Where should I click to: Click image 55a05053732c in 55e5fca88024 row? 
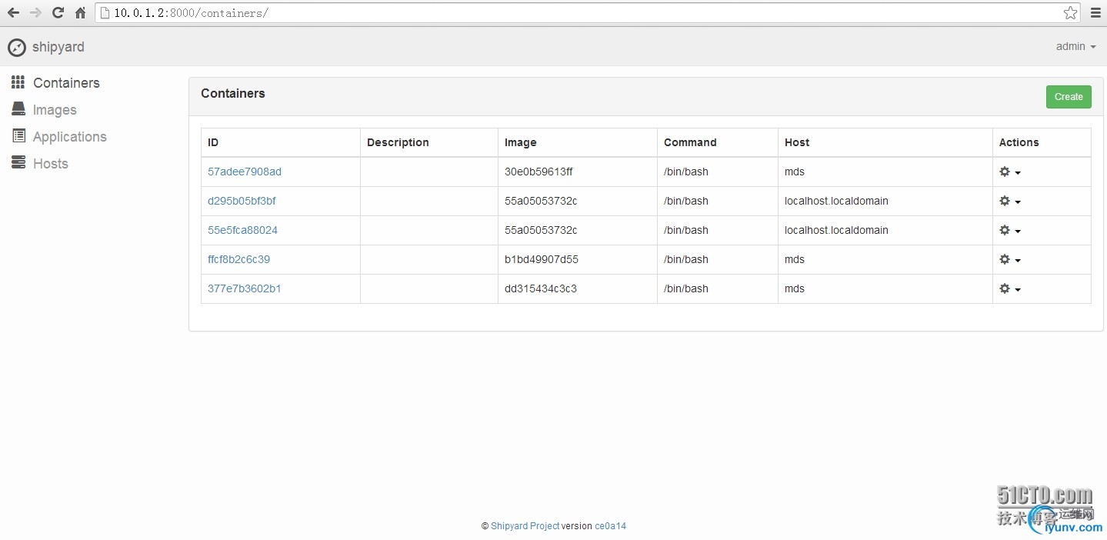541,230
